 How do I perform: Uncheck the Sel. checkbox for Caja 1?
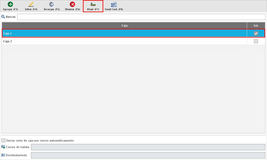click(x=256, y=33)
